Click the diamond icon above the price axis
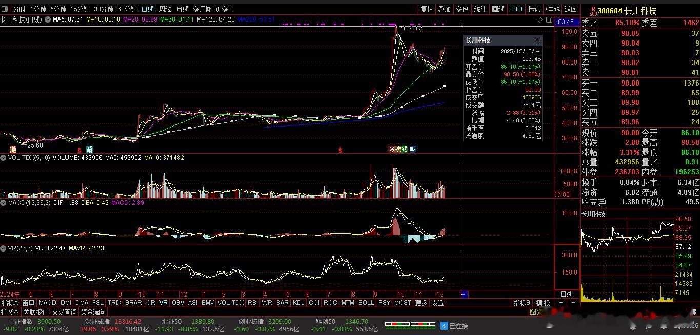Image resolution: width=700 pixels, height=335 pixels. click(539, 19)
